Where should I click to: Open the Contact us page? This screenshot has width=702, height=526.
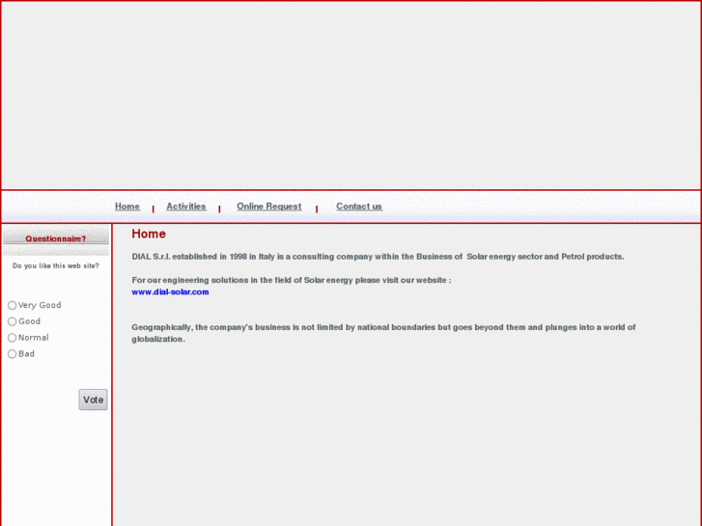click(x=359, y=207)
